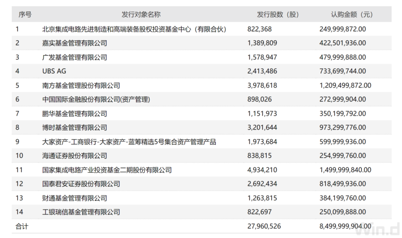Click serial number 11 in 国家集成电路 row

(19, 170)
